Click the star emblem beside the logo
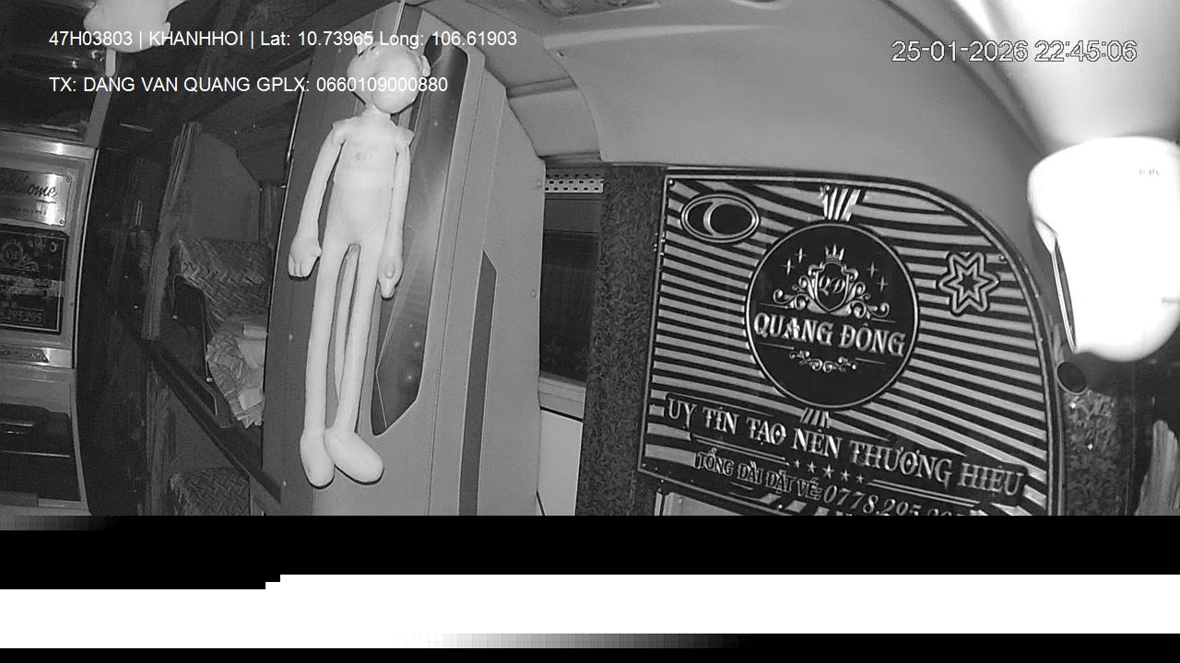Viewport: 1180px width, 663px height. click(x=967, y=282)
